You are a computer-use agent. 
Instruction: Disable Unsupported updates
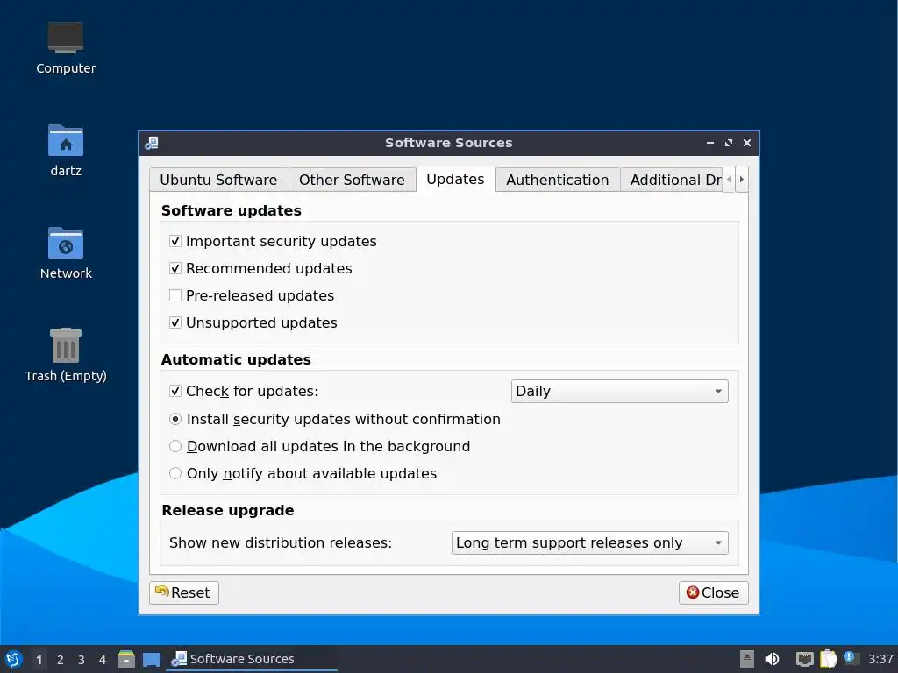click(175, 322)
